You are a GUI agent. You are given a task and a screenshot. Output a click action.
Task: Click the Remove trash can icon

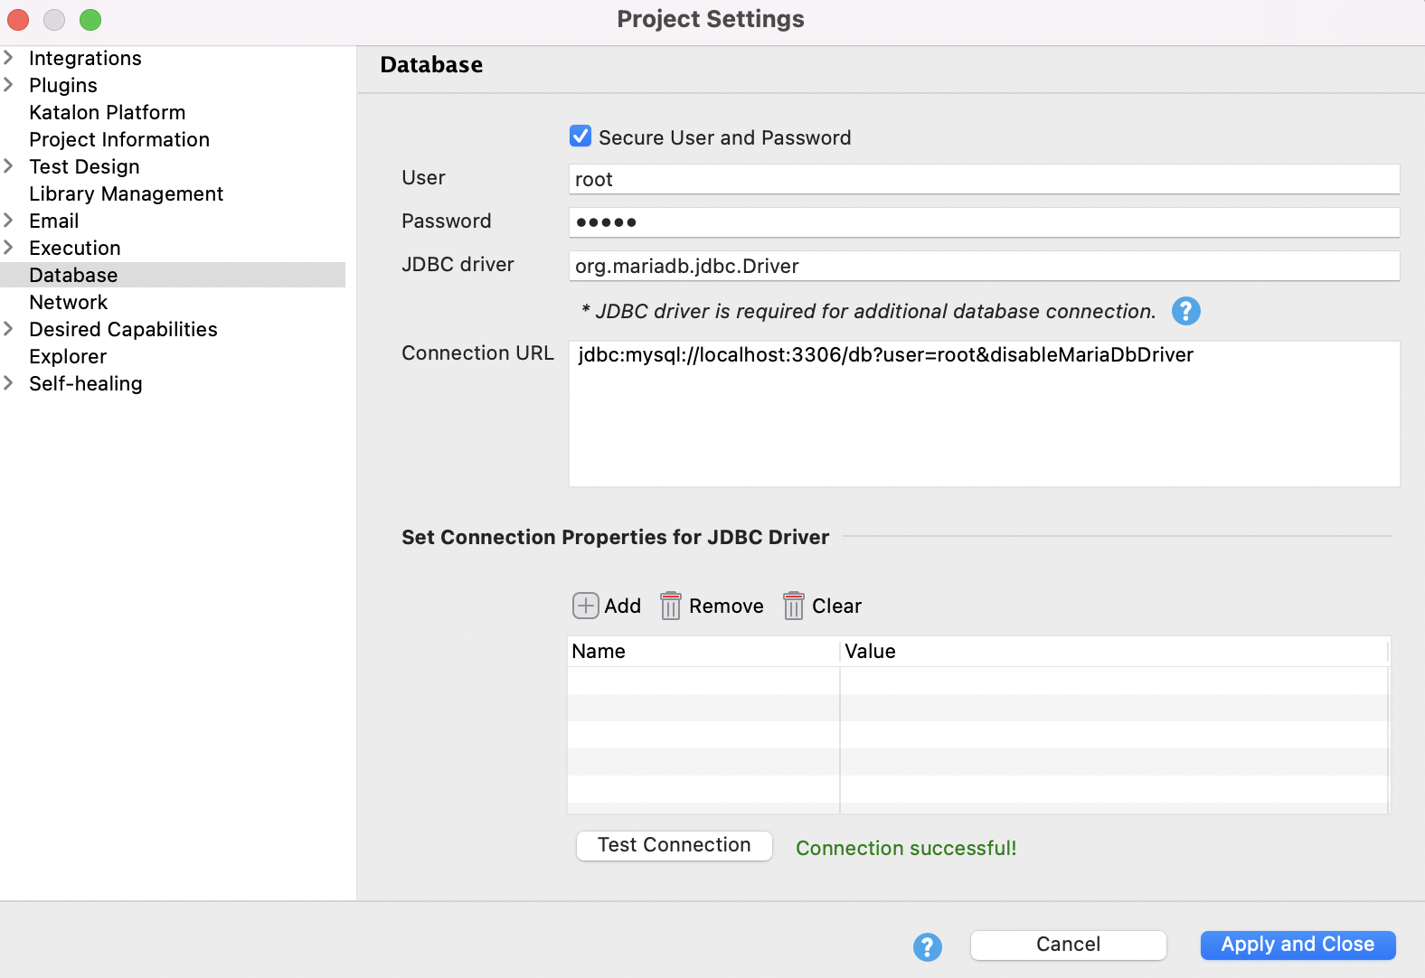(x=670, y=606)
